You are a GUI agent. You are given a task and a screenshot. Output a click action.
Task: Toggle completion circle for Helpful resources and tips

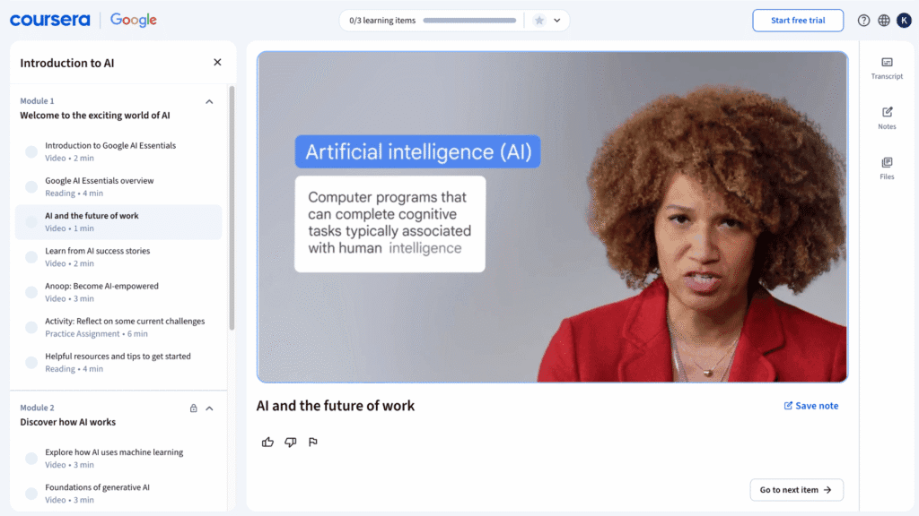pos(31,362)
